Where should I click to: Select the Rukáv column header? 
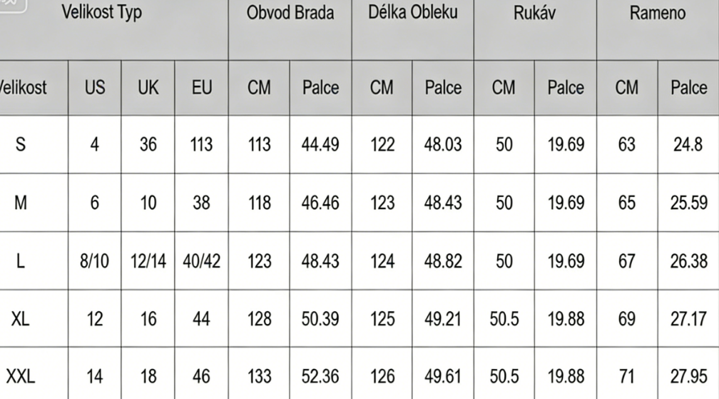534,13
